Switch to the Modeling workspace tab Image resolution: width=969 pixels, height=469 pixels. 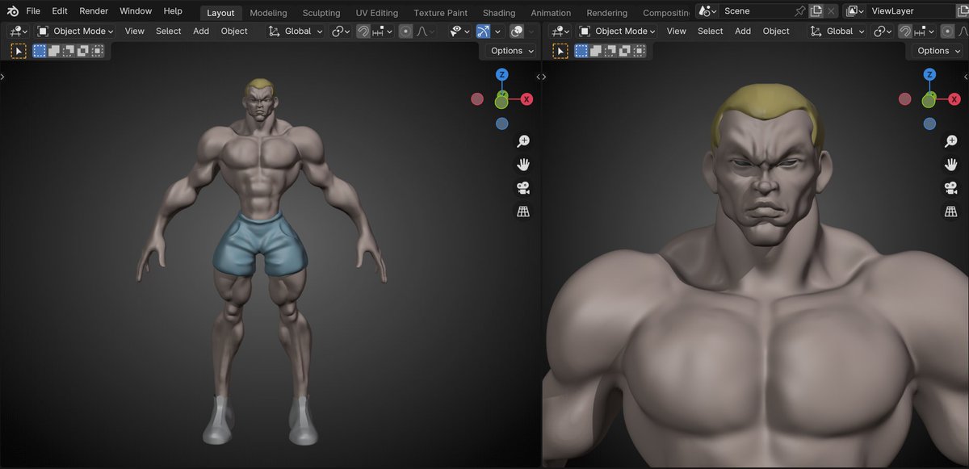pos(268,13)
